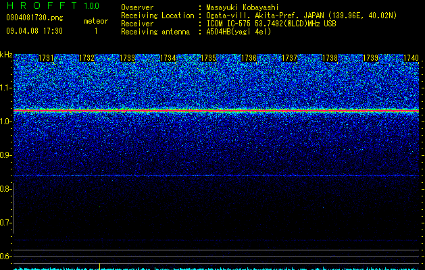Click the observer name Masayuki Kobayashi
This screenshot has width=425, height=270.
[x=242, y=7]
